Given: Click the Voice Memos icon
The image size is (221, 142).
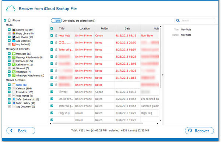Looking at the screenshot, I should 14,96.
